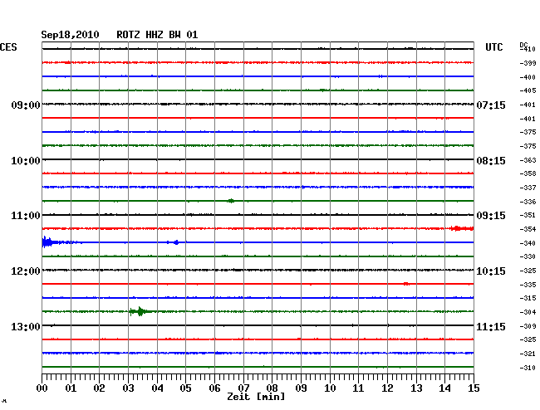Click the DC offset value -310
Screen dimensions: 540x410
[x=528, y=368]
